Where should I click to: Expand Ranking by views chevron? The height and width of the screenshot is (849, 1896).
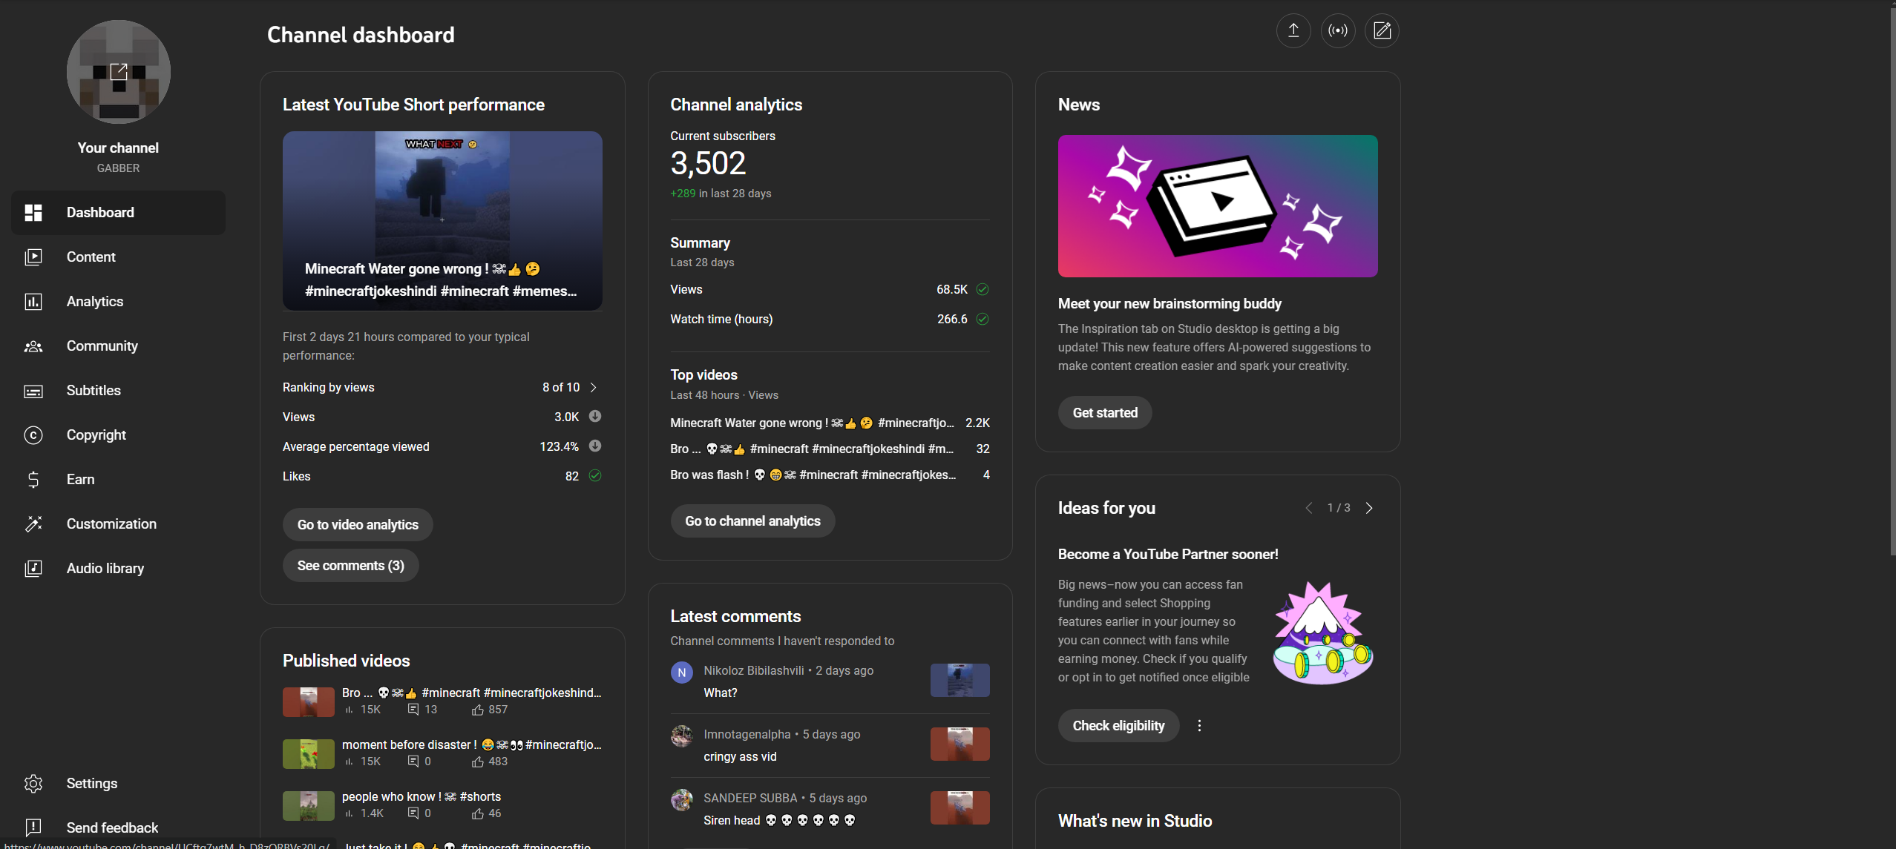tap(594, 387)
